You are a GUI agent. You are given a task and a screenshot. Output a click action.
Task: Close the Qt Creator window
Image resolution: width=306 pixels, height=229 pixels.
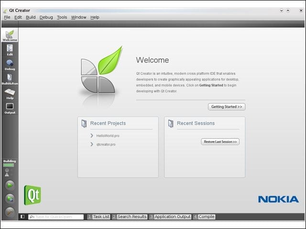[301, 10]
